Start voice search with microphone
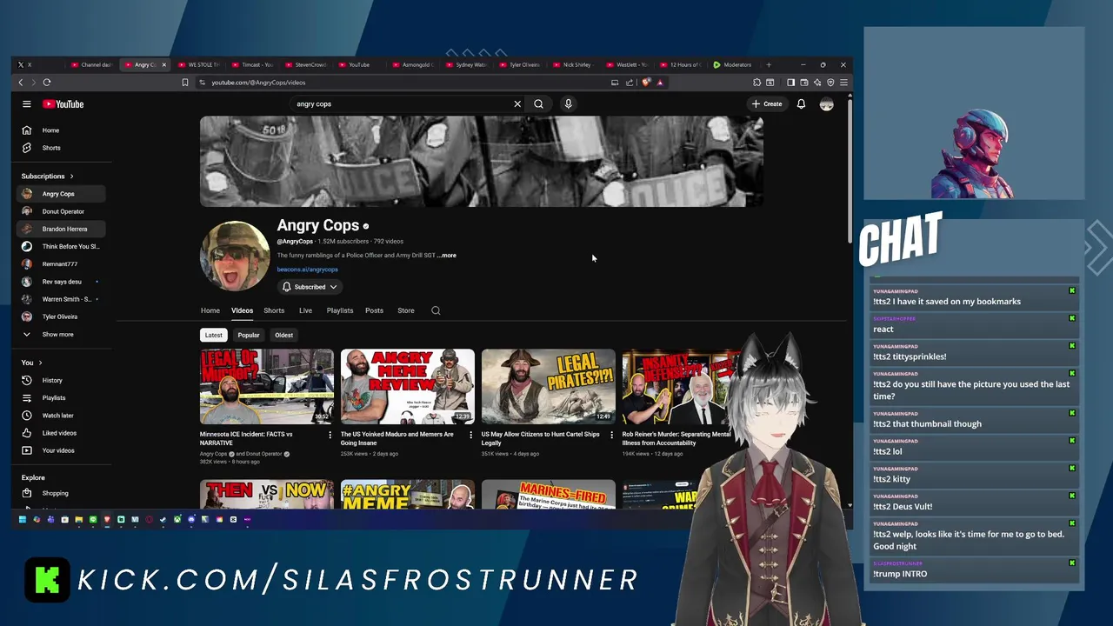1113x626 pixels. (x=568, y=104)
